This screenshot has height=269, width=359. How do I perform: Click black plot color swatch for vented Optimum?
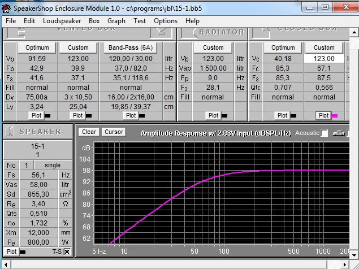[x=47, y=116]
